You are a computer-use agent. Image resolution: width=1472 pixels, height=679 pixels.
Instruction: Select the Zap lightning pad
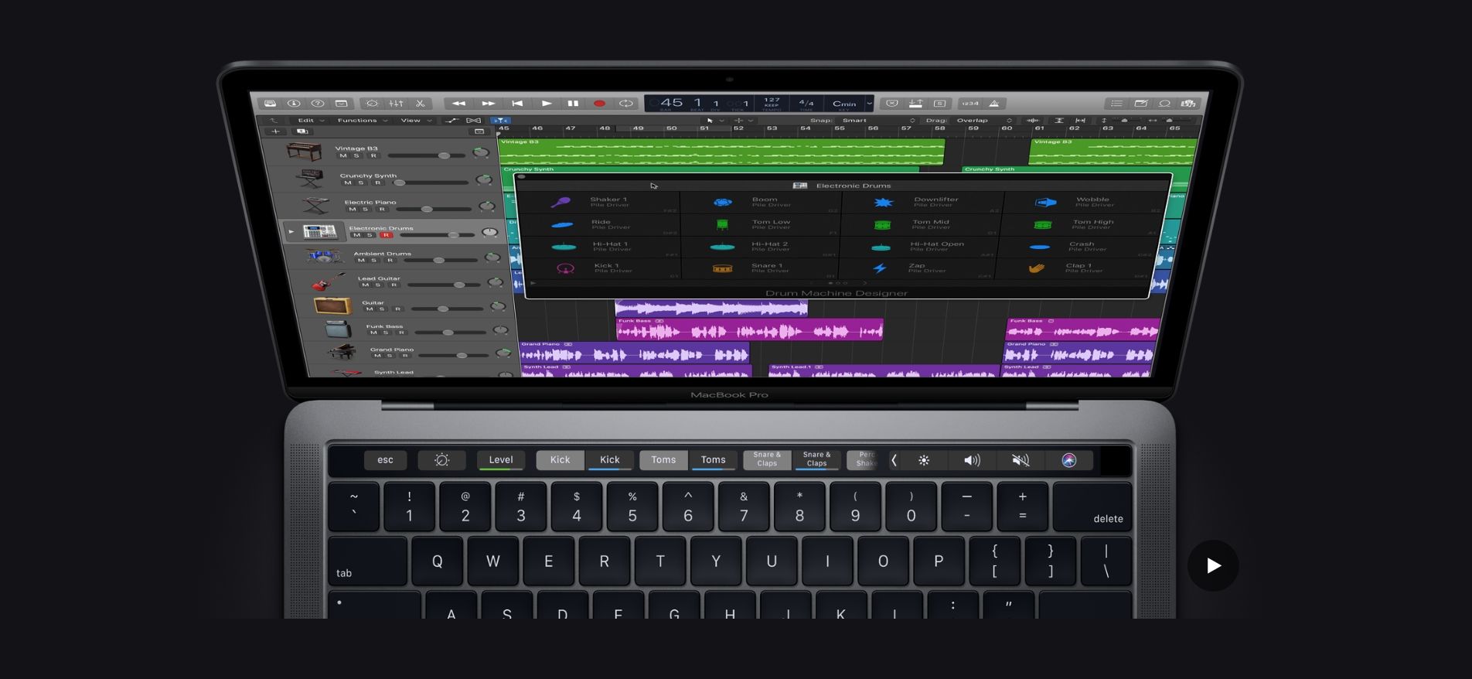[880, 268]
